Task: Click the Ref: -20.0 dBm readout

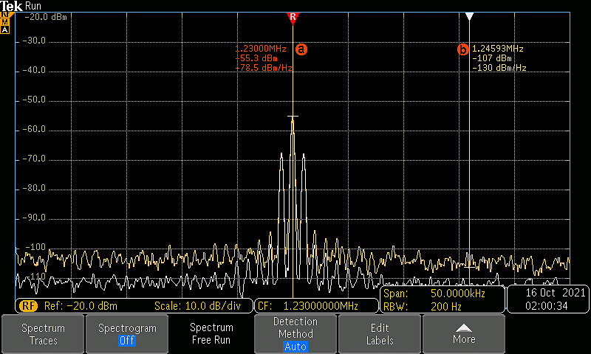Action: [x=81, y=306]
